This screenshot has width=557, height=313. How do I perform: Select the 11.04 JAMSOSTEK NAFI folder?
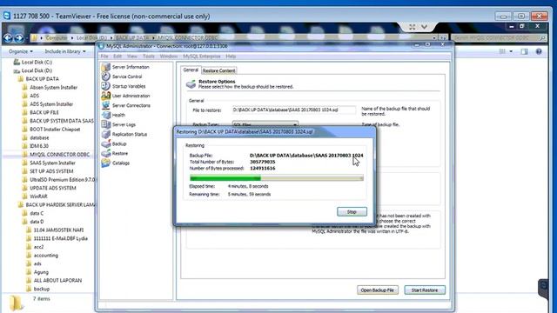coord(58,230)
